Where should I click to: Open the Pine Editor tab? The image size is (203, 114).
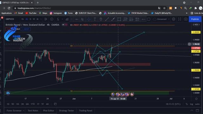click(x=49, y=111)
